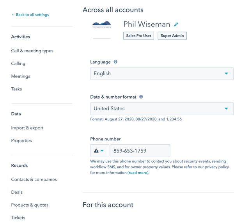Open the English language dropdown
The height and width of the screenshot is (223, 234).
[162, 74]
